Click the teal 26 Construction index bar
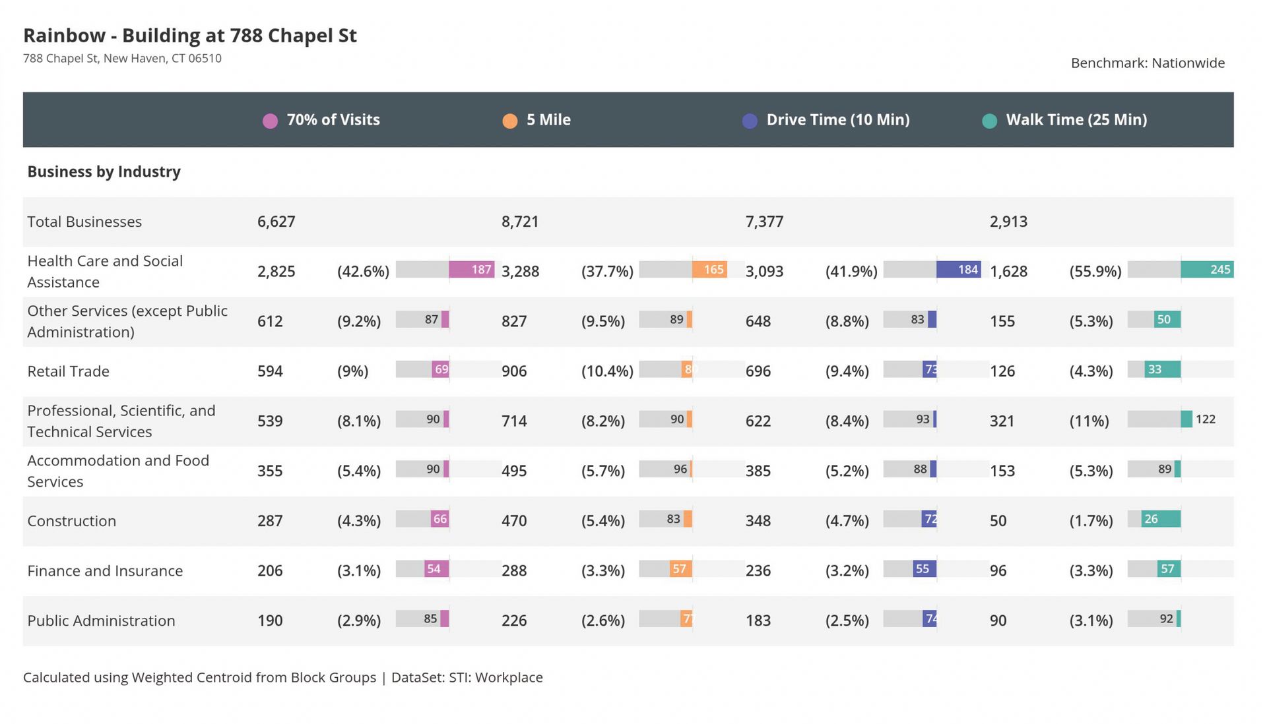 (1160, 519)
